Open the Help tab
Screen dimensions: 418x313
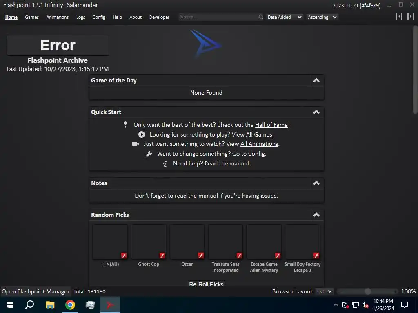pos(117,17)
